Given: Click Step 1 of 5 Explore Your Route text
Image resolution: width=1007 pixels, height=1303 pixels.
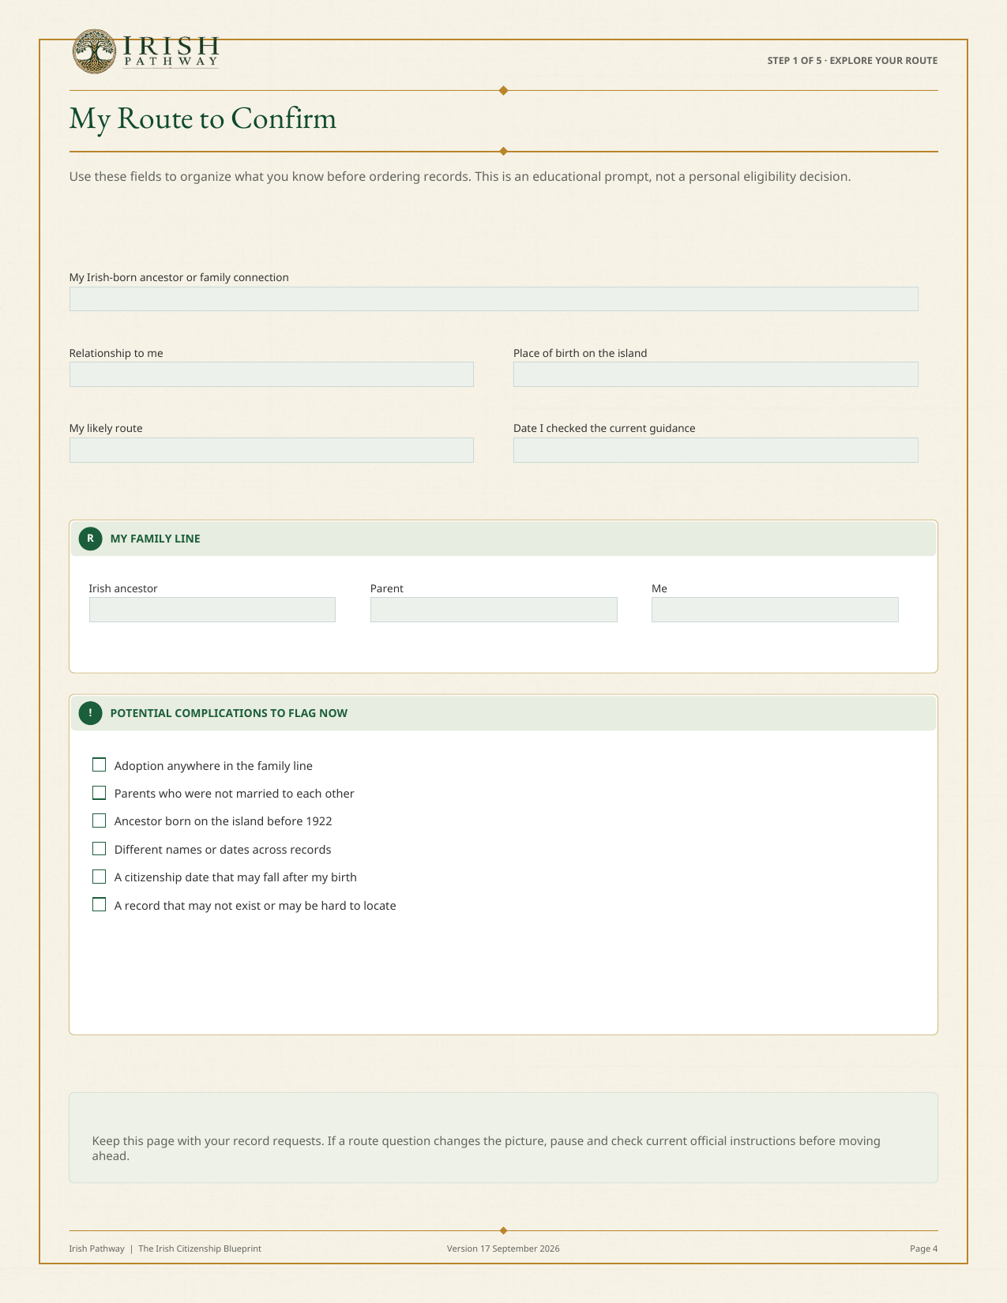Looking at the screenshot, I should (852, 61).
